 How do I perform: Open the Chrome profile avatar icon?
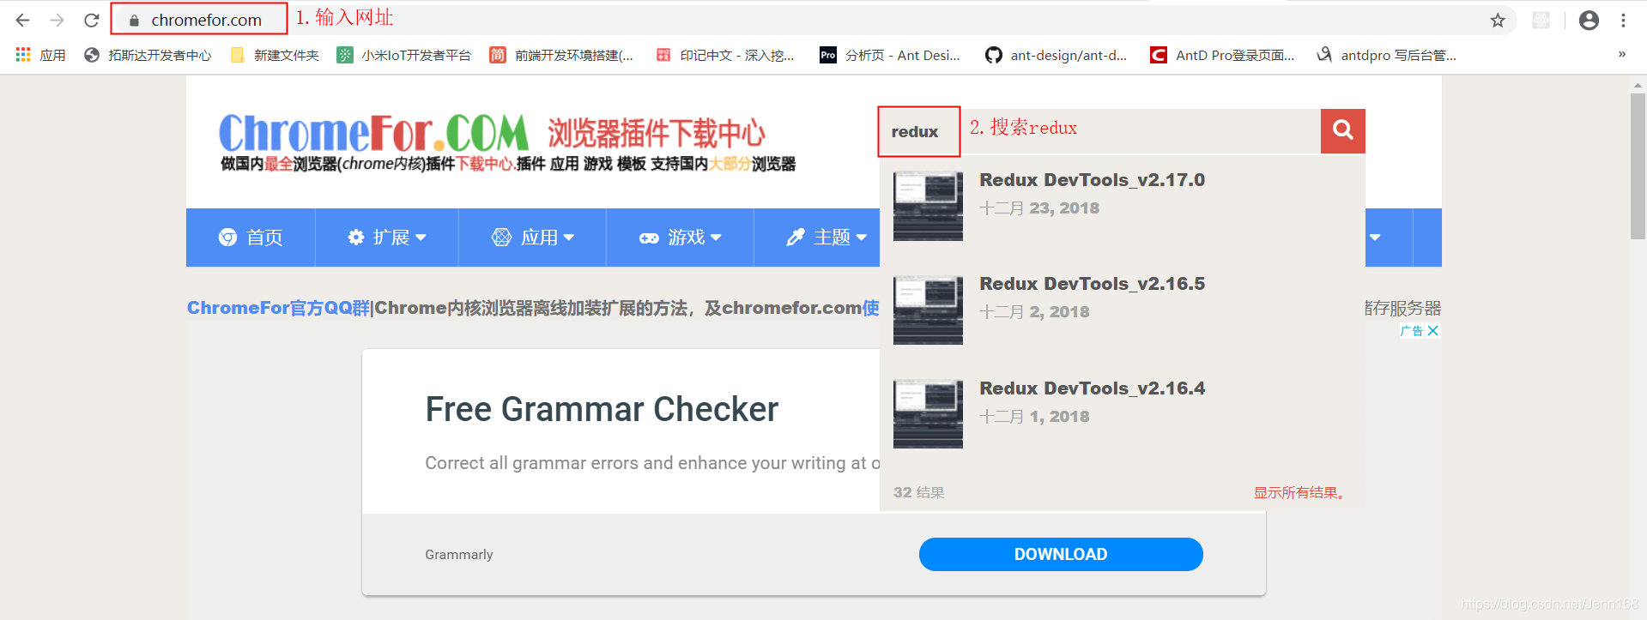[x=1589, y=20]
